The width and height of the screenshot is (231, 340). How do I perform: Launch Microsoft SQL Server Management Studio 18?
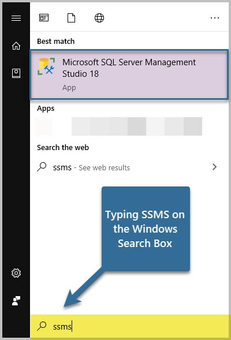point(129,74)
